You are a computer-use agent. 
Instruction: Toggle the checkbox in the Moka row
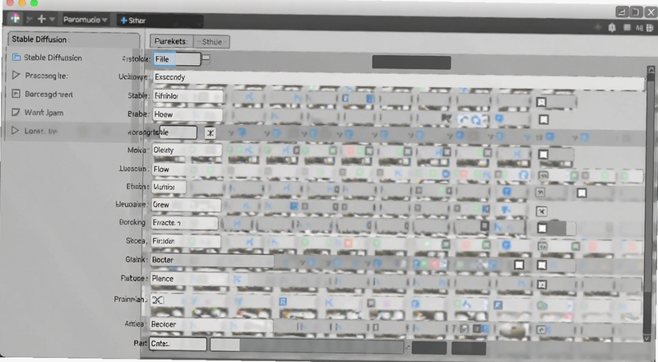click(x=543, y=155)
